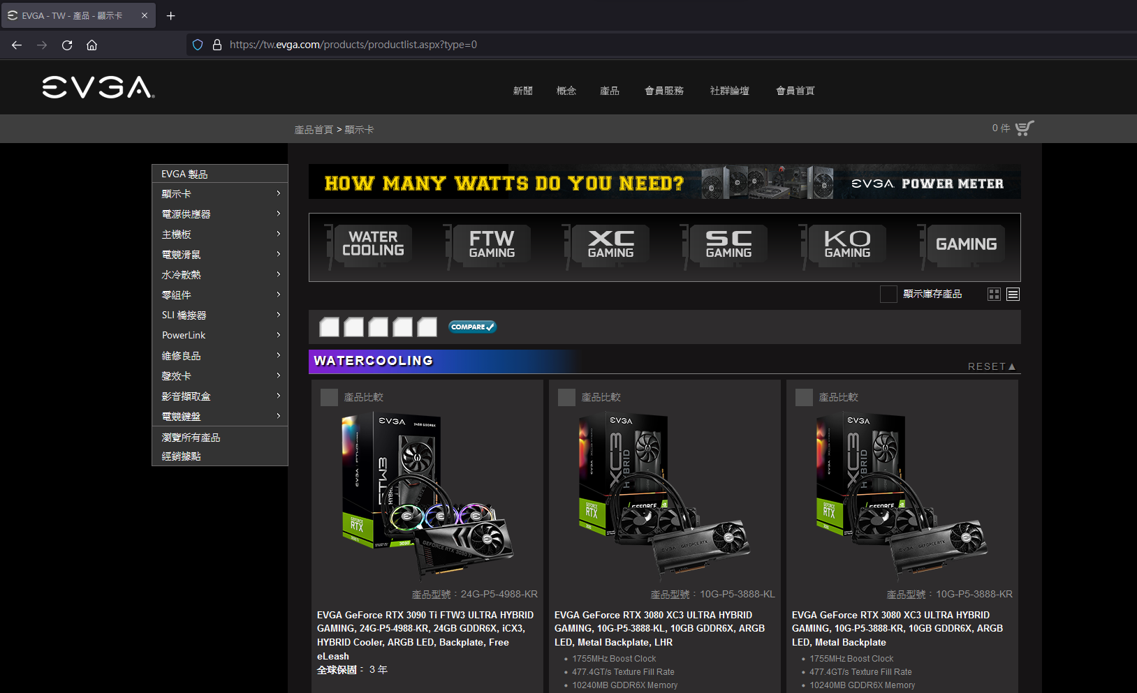Expand 維修良品 sidebar category
The width and height of the screenshot is (1137, 693).
coord(220,356)
